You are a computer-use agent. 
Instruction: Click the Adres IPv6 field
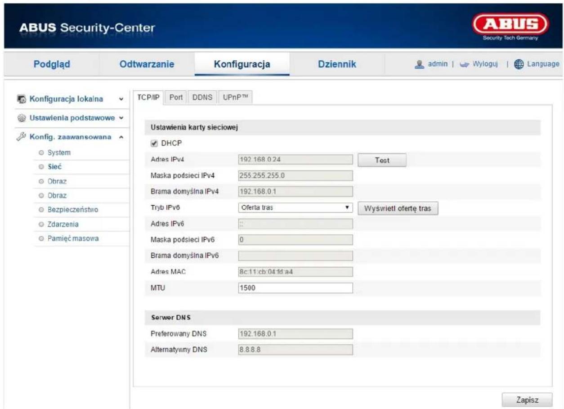[295, 224]
